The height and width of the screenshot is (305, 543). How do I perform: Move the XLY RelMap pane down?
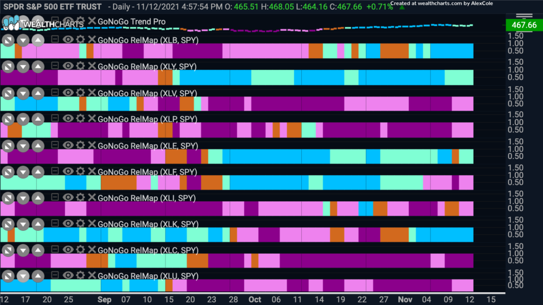click(23, 67)
